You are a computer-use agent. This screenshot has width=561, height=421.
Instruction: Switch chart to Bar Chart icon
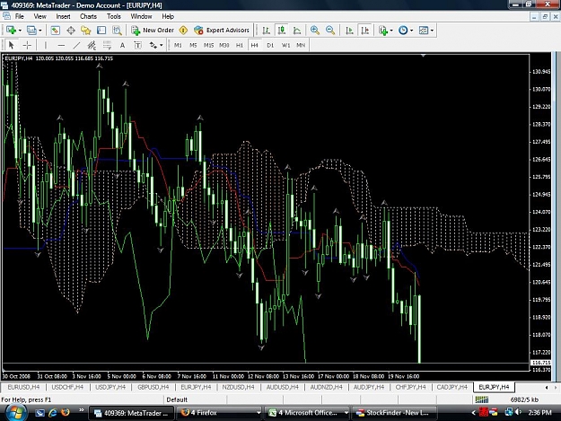click(266, 31)
